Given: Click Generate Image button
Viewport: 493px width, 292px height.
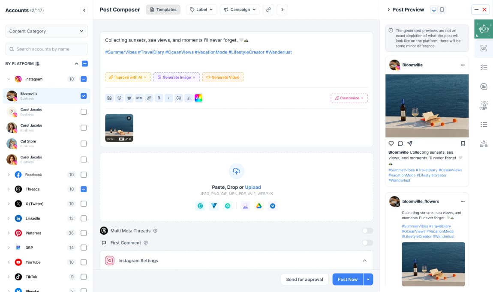Looking at the screenshot, I should click(176, 77).
